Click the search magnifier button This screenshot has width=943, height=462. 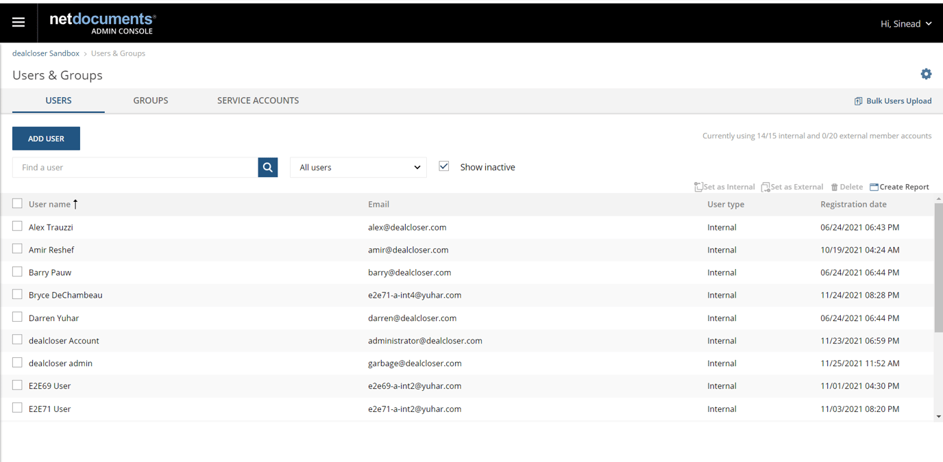pyautogui.click(x=268, y=167)
